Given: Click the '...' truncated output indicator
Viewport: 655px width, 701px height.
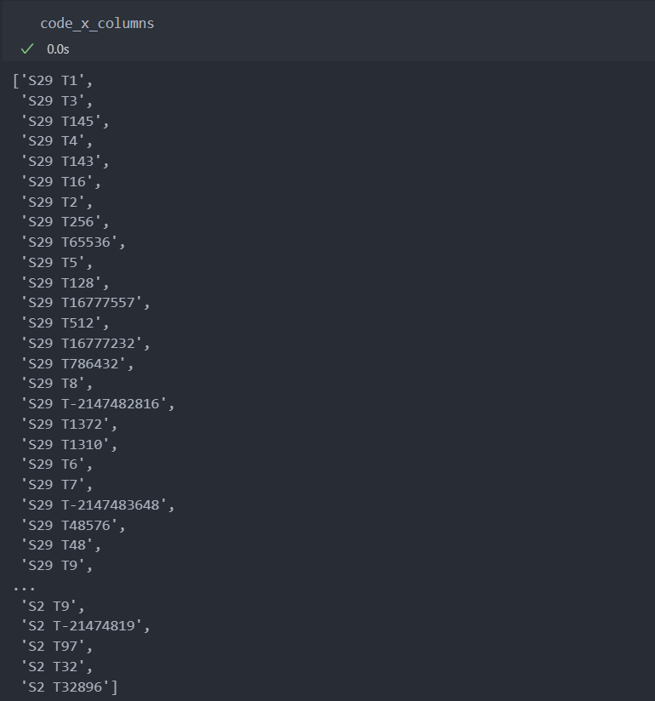Looking at the screenshot, I should coord(25,586).
